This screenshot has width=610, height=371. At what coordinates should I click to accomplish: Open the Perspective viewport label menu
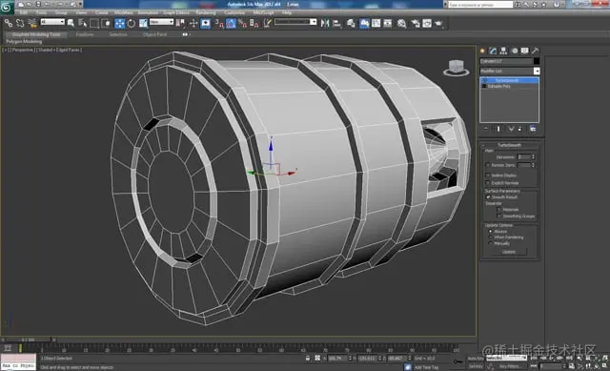23,50
